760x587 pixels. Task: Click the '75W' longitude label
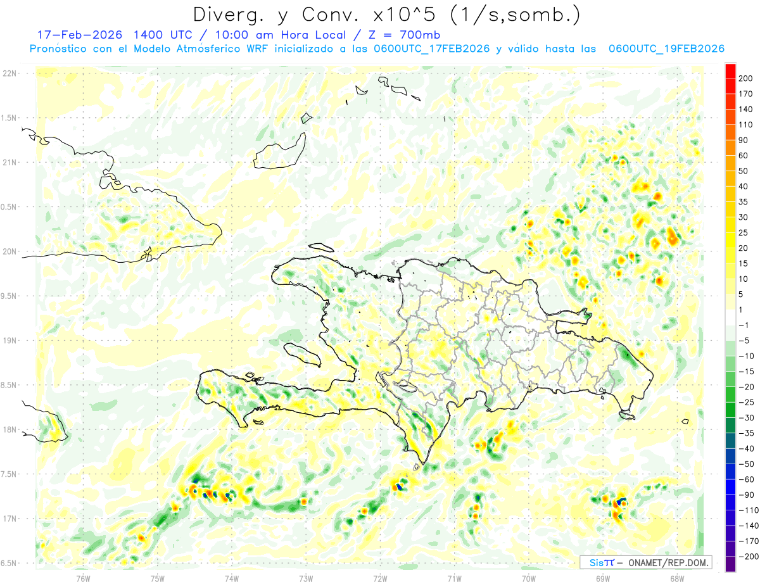click(x=157, y=578)
